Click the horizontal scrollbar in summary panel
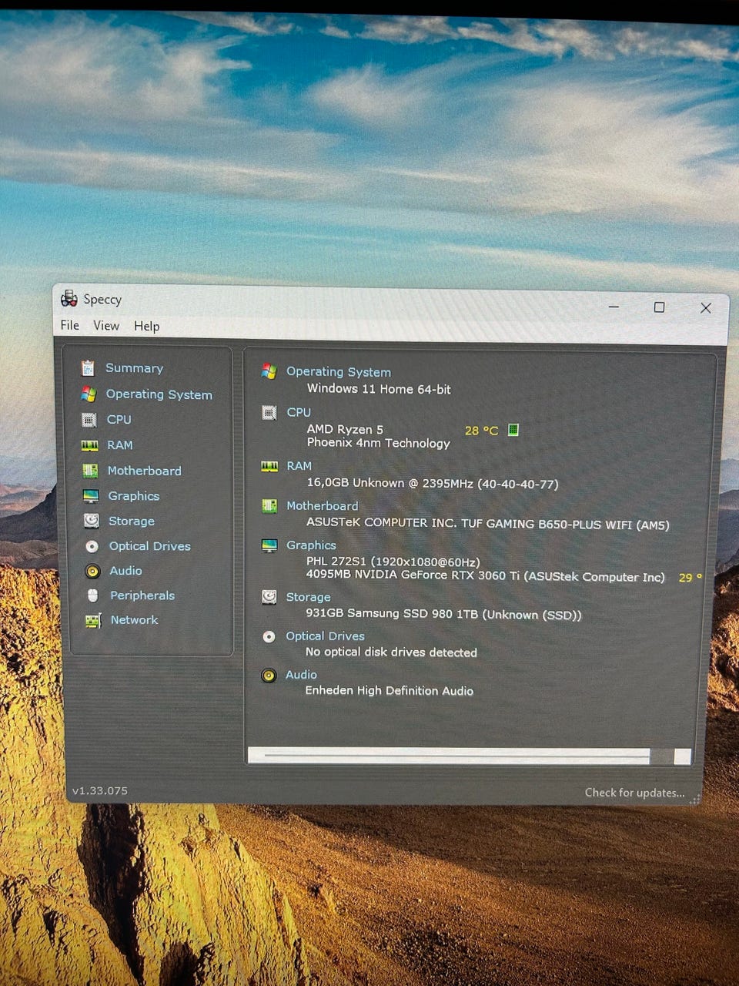739x986 pixels. coord(469,756)
